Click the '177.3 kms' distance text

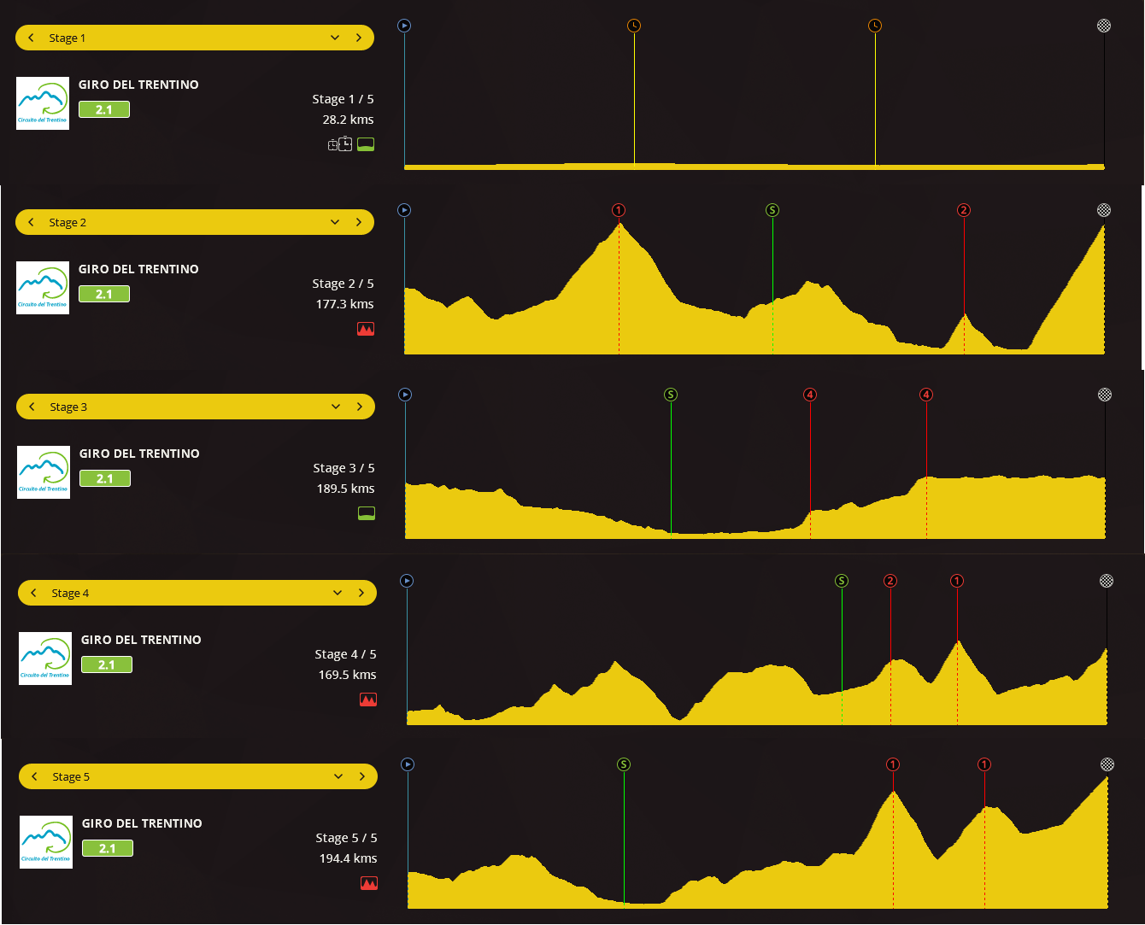344,304
